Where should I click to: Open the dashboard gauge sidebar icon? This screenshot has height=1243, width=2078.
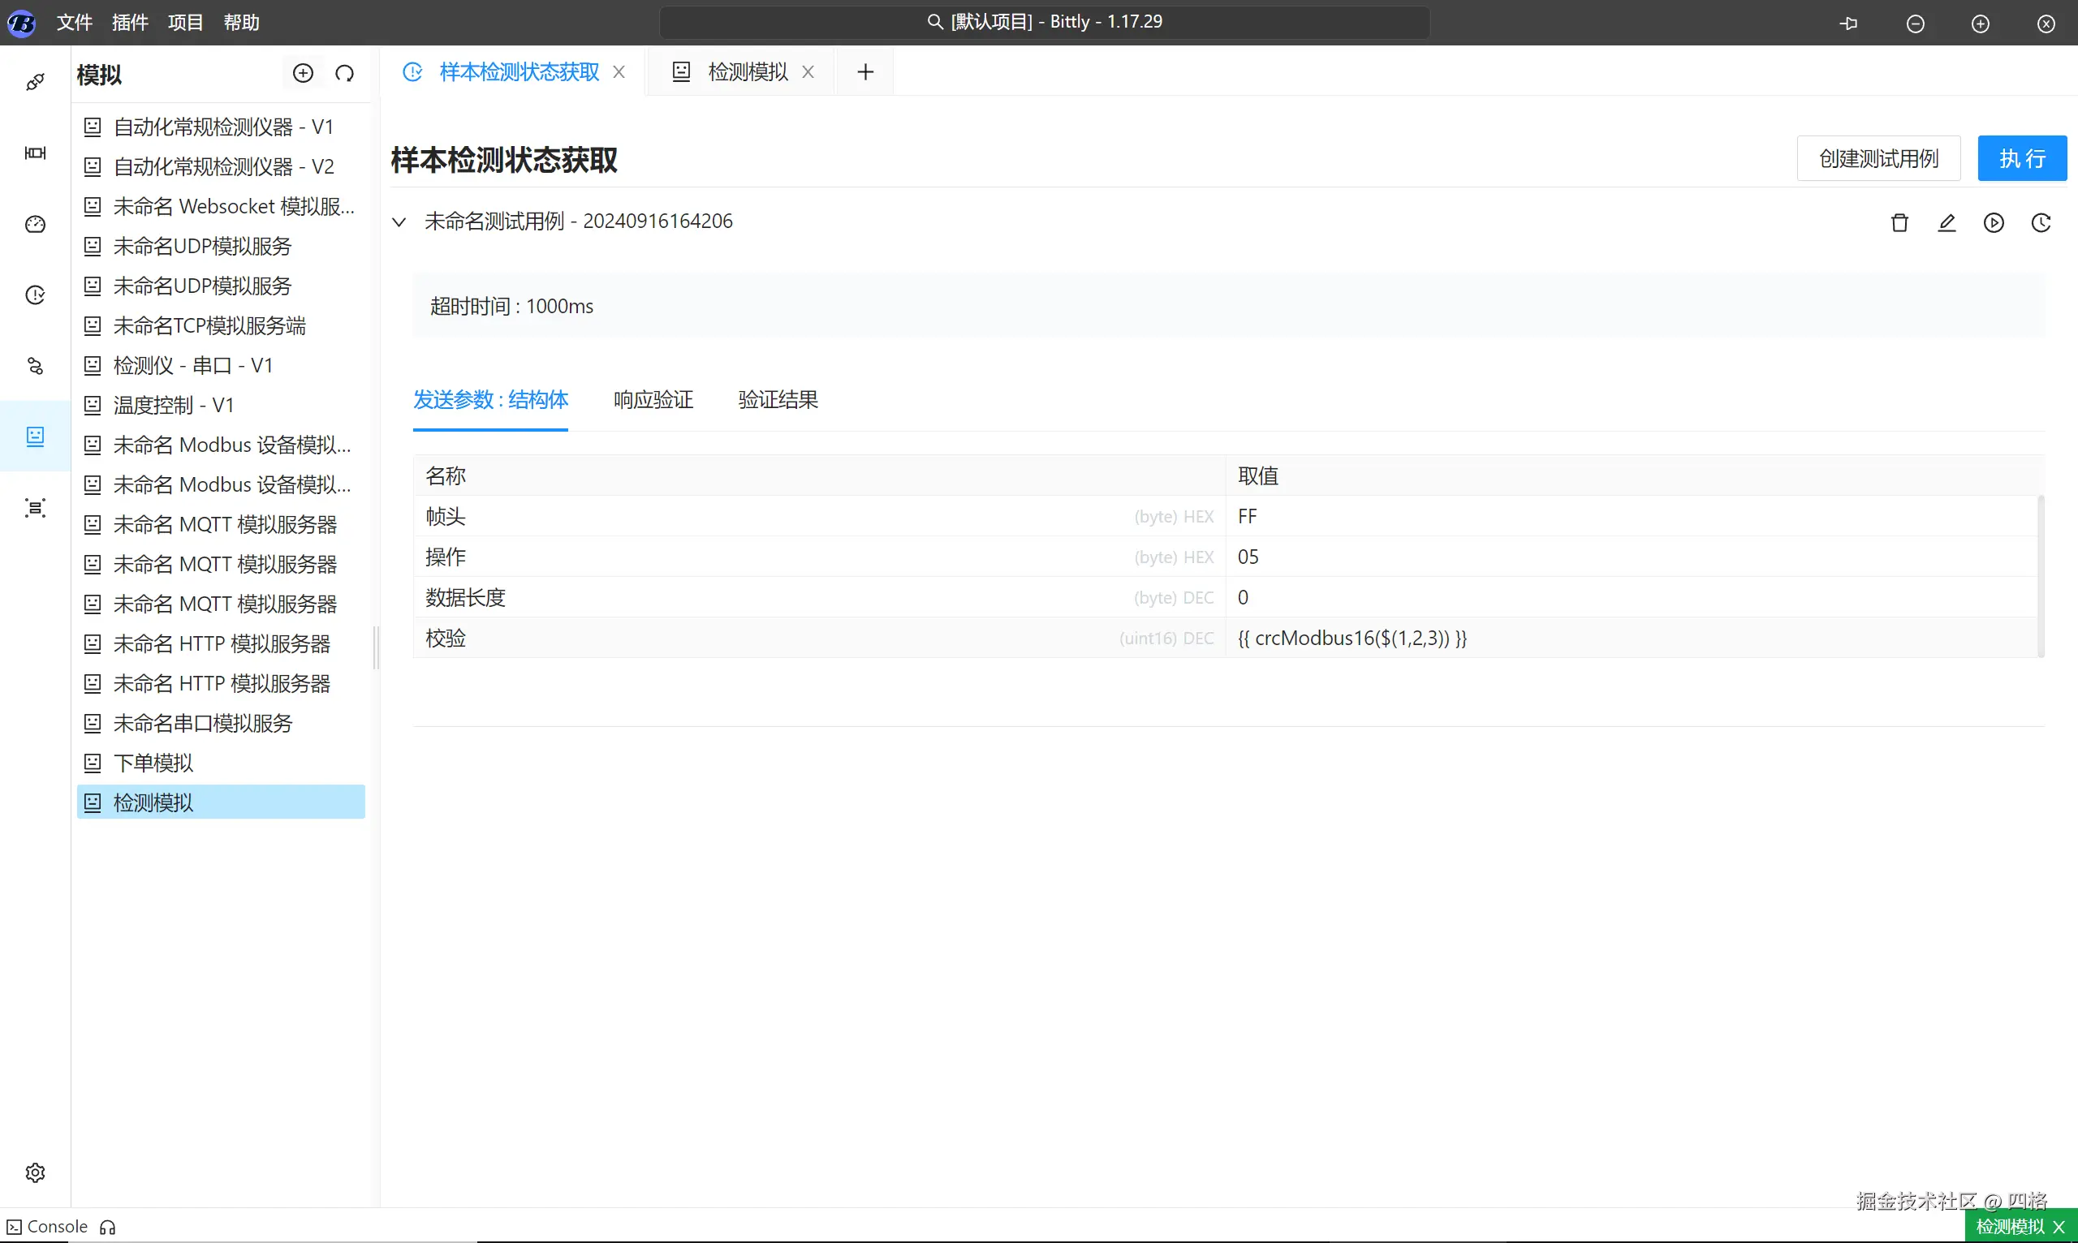pos(35,224)
